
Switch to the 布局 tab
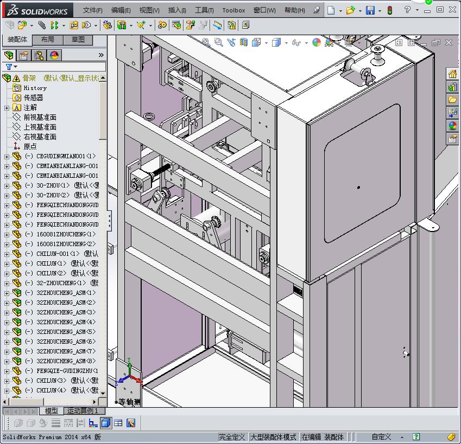click(x=47, y=40)
